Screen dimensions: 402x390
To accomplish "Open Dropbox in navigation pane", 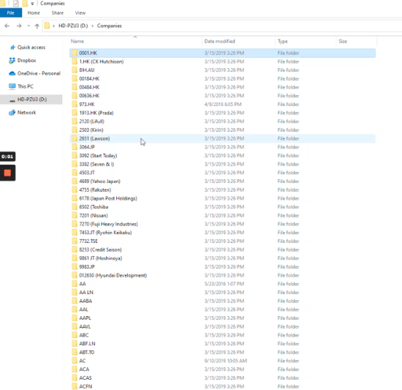I will [26, 61].
